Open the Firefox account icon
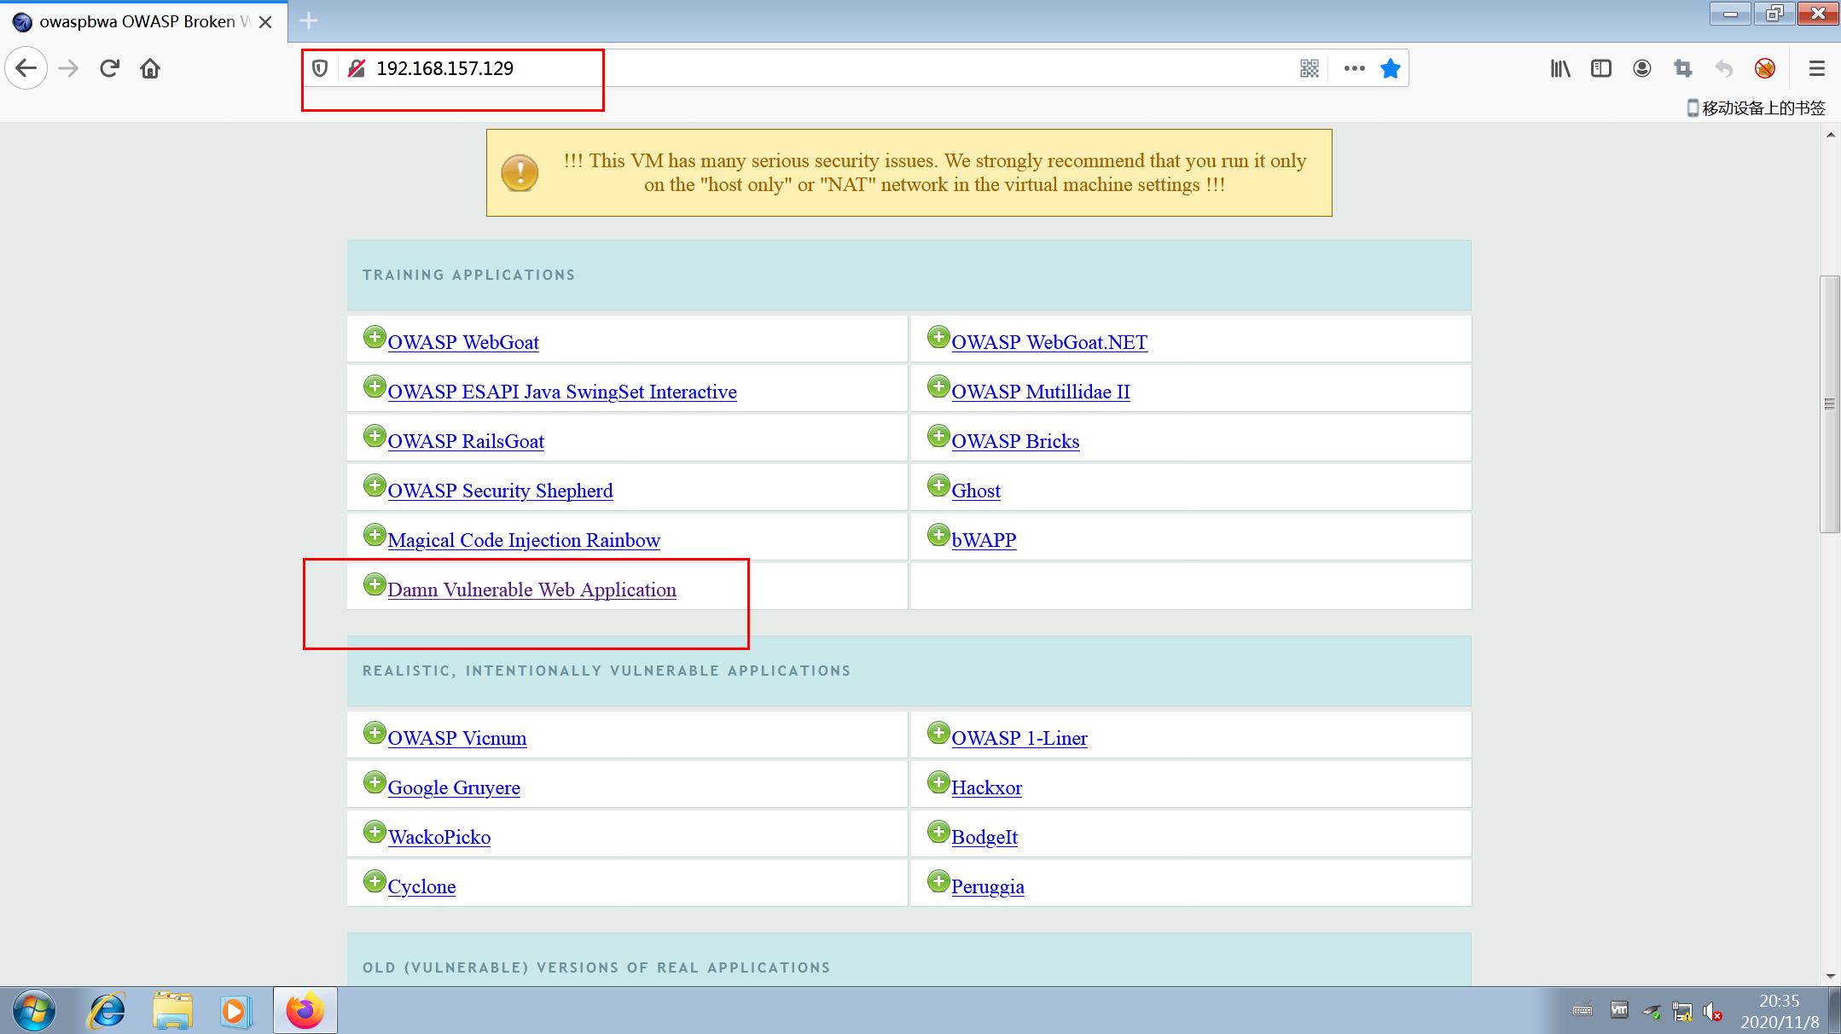This screenshot has width=1841, height=1034. (1641, 68)
